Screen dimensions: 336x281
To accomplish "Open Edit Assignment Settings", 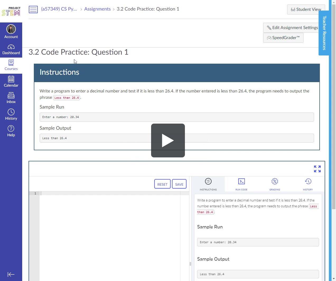I will [292, 27].
